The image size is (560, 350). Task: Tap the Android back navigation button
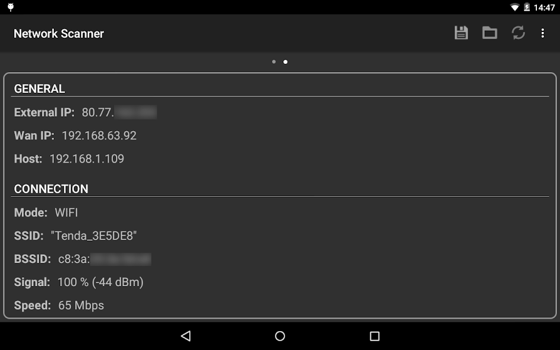click(x=186, y=336)
